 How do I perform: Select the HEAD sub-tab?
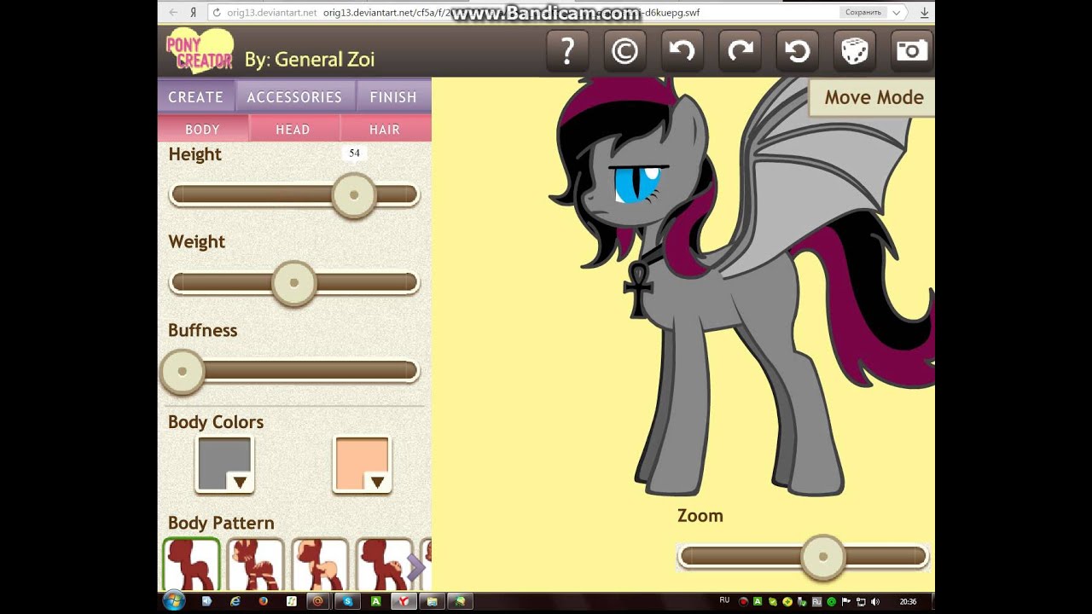point(293,130)
